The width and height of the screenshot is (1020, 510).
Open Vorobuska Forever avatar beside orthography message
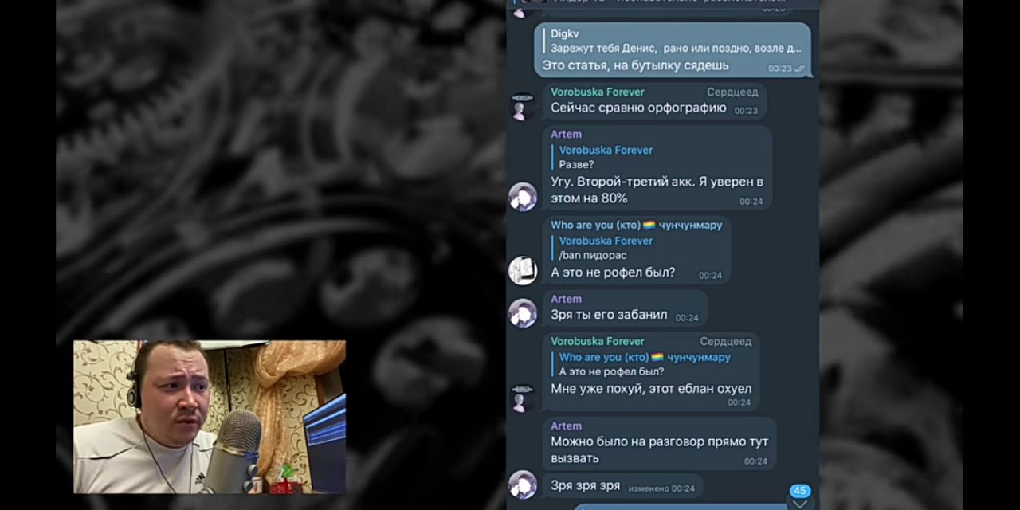523,107
